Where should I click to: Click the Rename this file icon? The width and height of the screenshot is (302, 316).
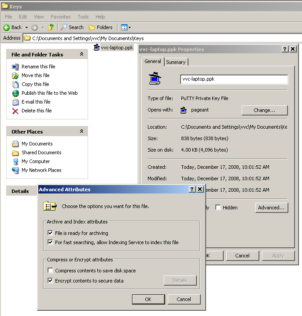click(15, 67)
